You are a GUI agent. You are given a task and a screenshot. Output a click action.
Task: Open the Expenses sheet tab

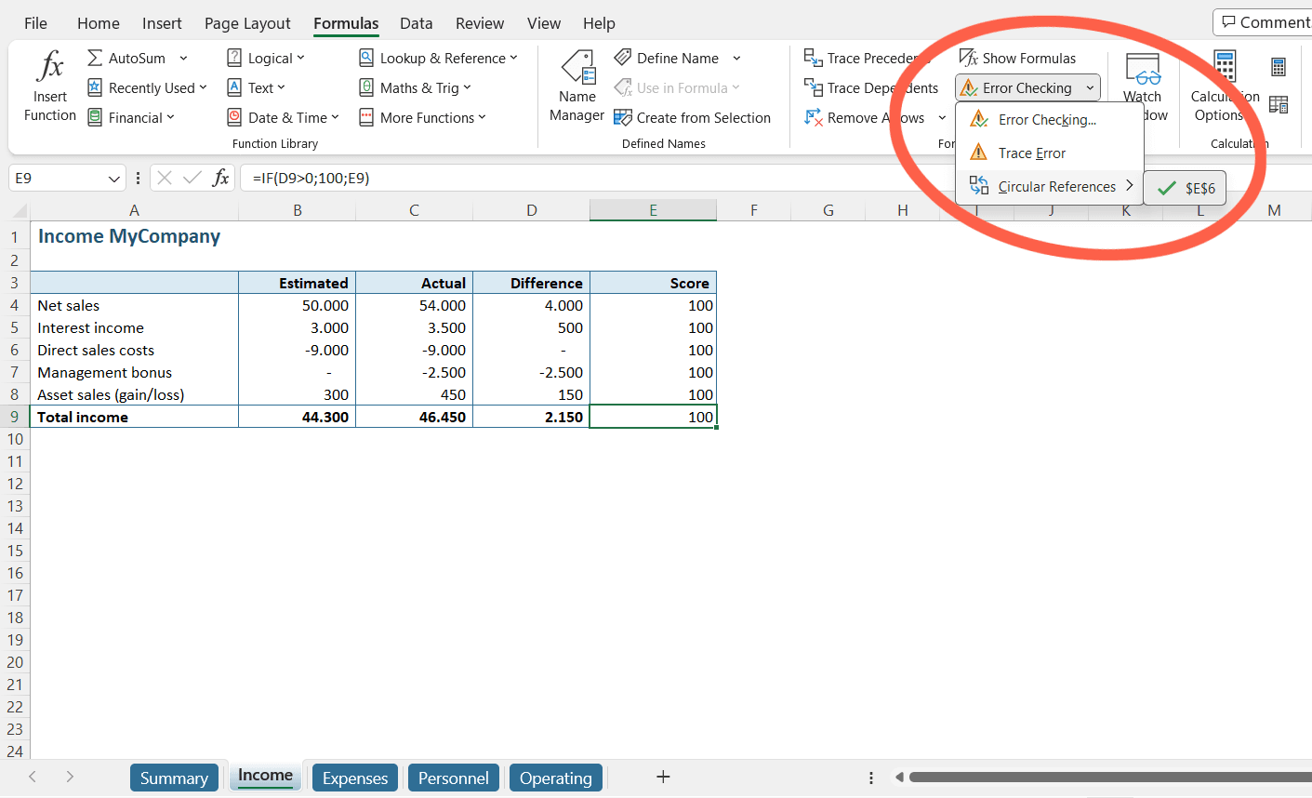click(354, 778)
